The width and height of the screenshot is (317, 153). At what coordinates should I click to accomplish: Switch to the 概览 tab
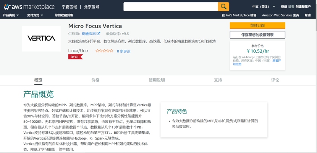click(x=39, y=80)
